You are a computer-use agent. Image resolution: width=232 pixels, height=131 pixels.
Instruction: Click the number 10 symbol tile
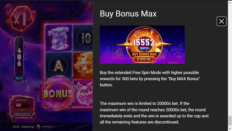coord(83,38)
